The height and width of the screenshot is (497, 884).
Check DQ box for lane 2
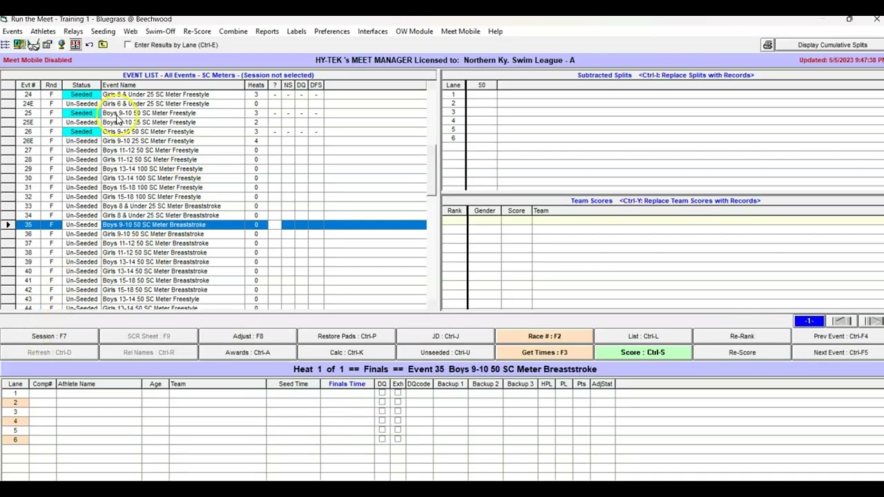(382, 402)
